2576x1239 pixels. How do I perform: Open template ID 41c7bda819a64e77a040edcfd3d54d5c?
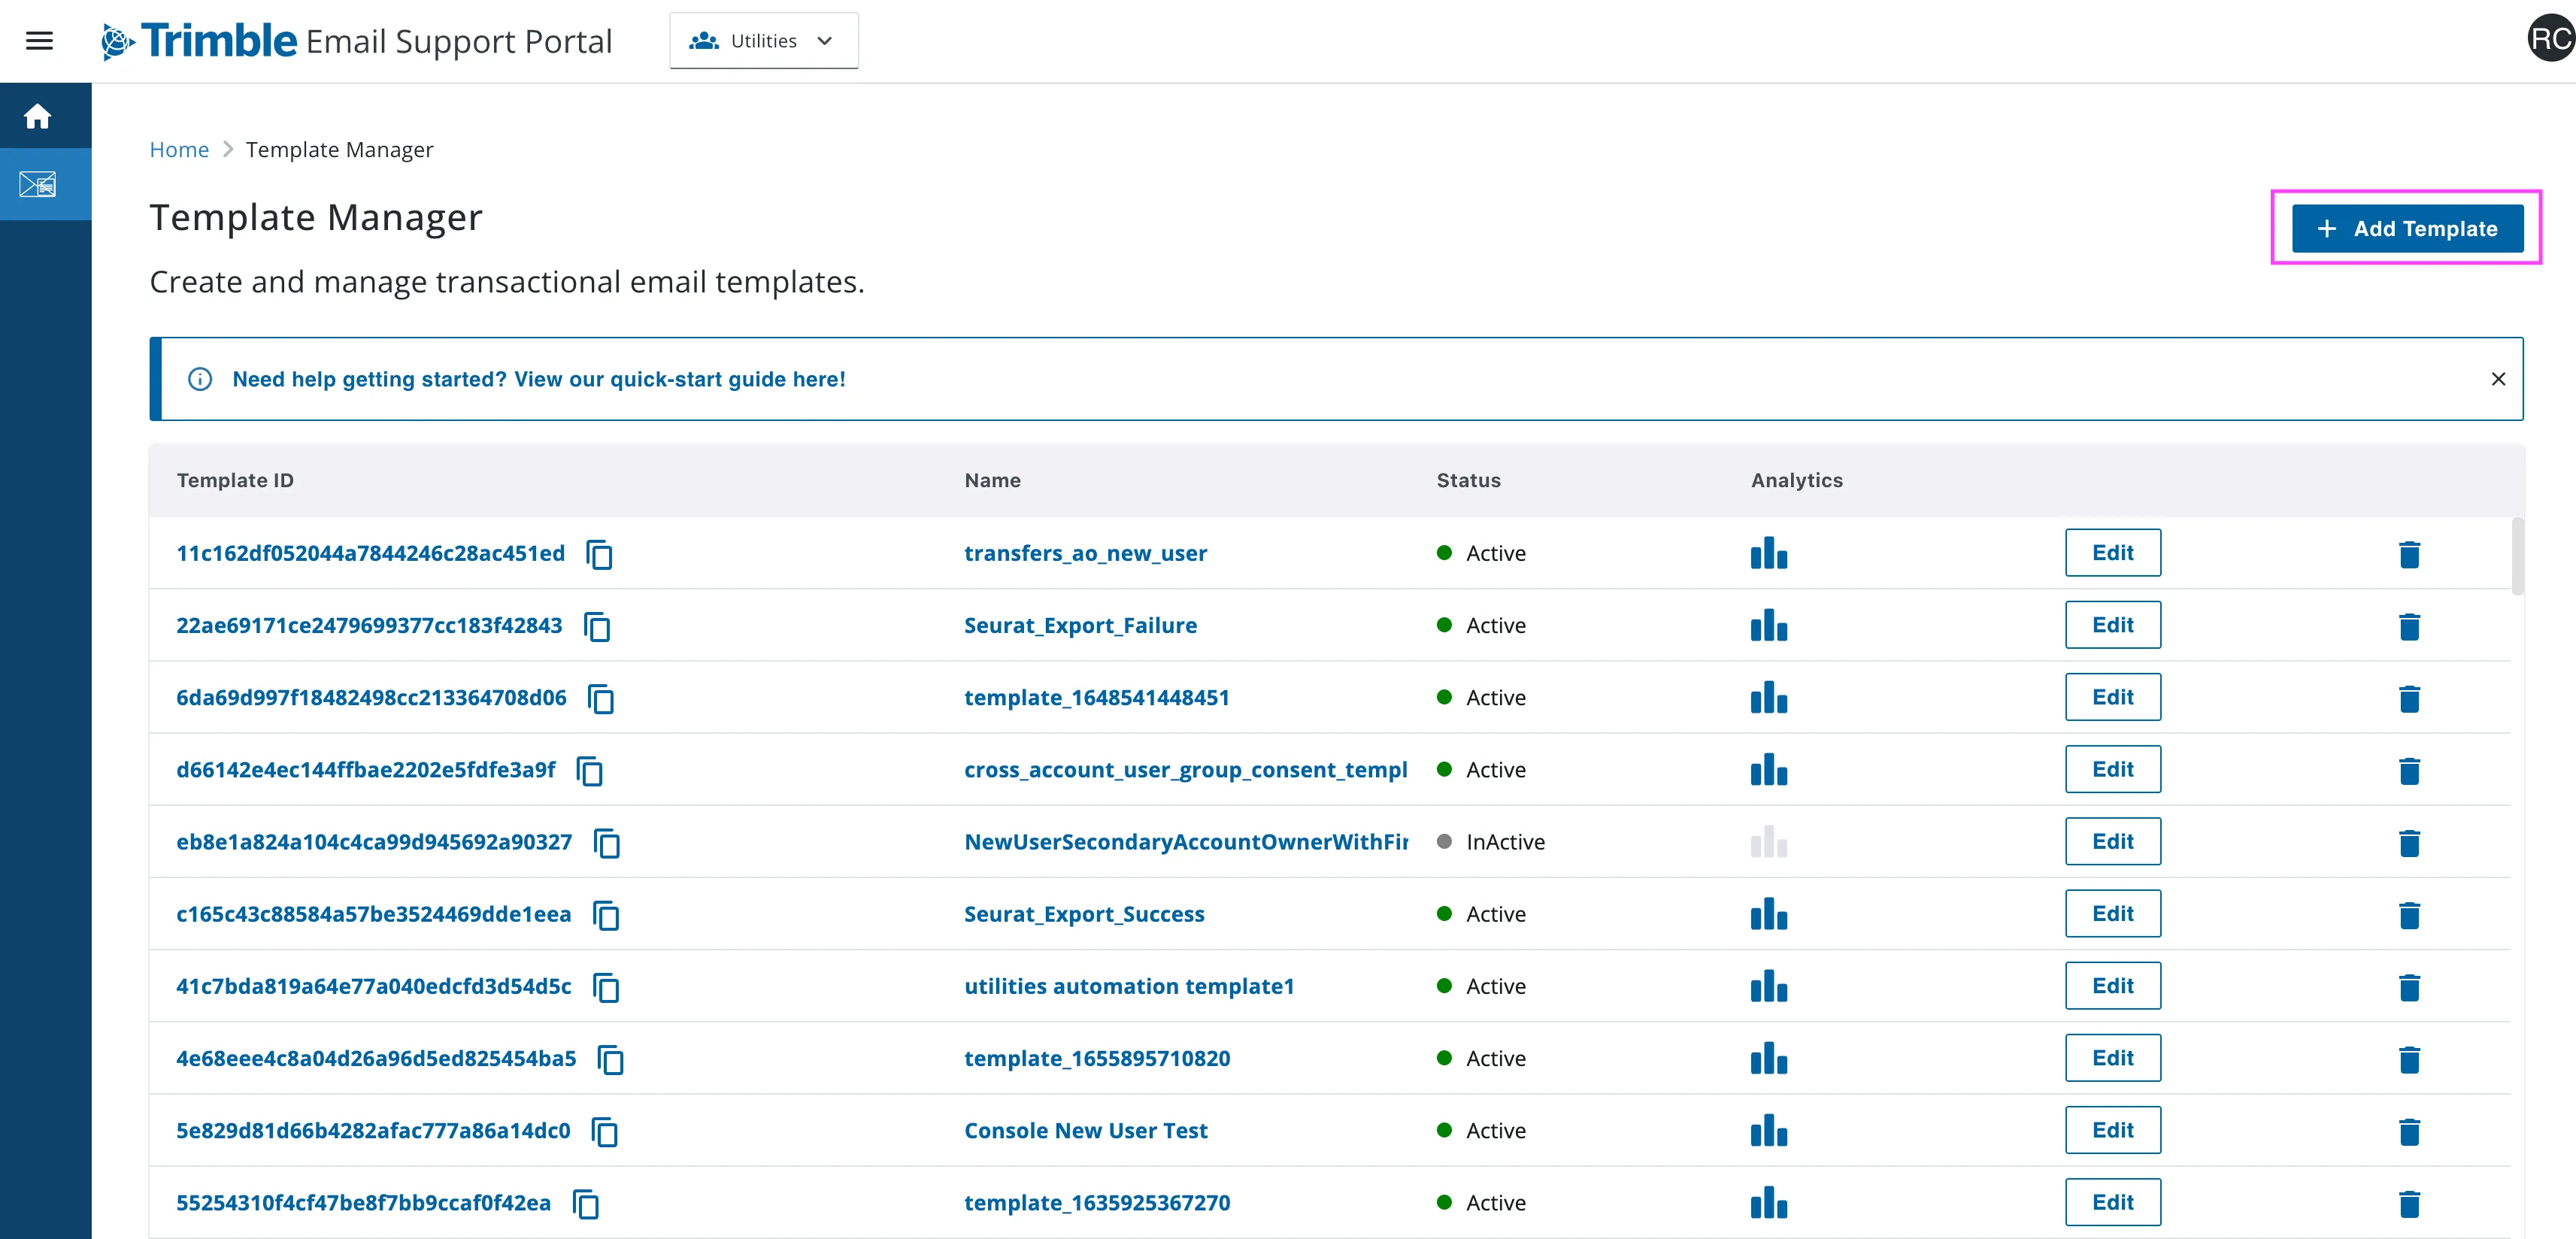coord(374,986)
